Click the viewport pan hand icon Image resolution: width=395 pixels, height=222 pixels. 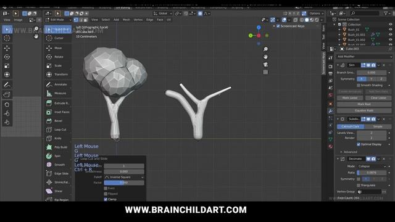(265, 57)
